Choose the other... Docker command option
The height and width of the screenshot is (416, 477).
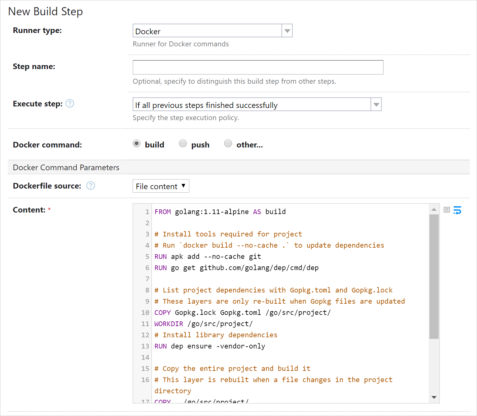(x=228, y=143)
